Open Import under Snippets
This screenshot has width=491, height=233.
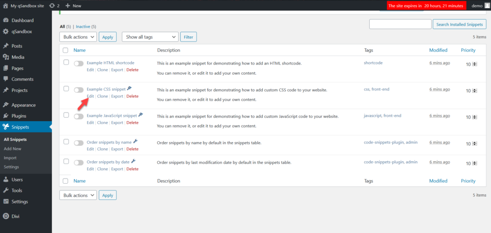pos(10,158)
